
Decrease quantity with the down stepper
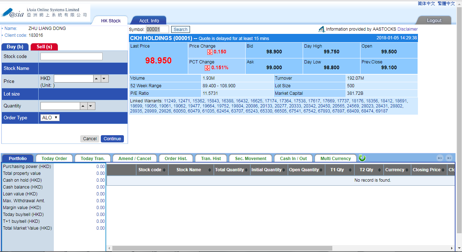point(91,106)
